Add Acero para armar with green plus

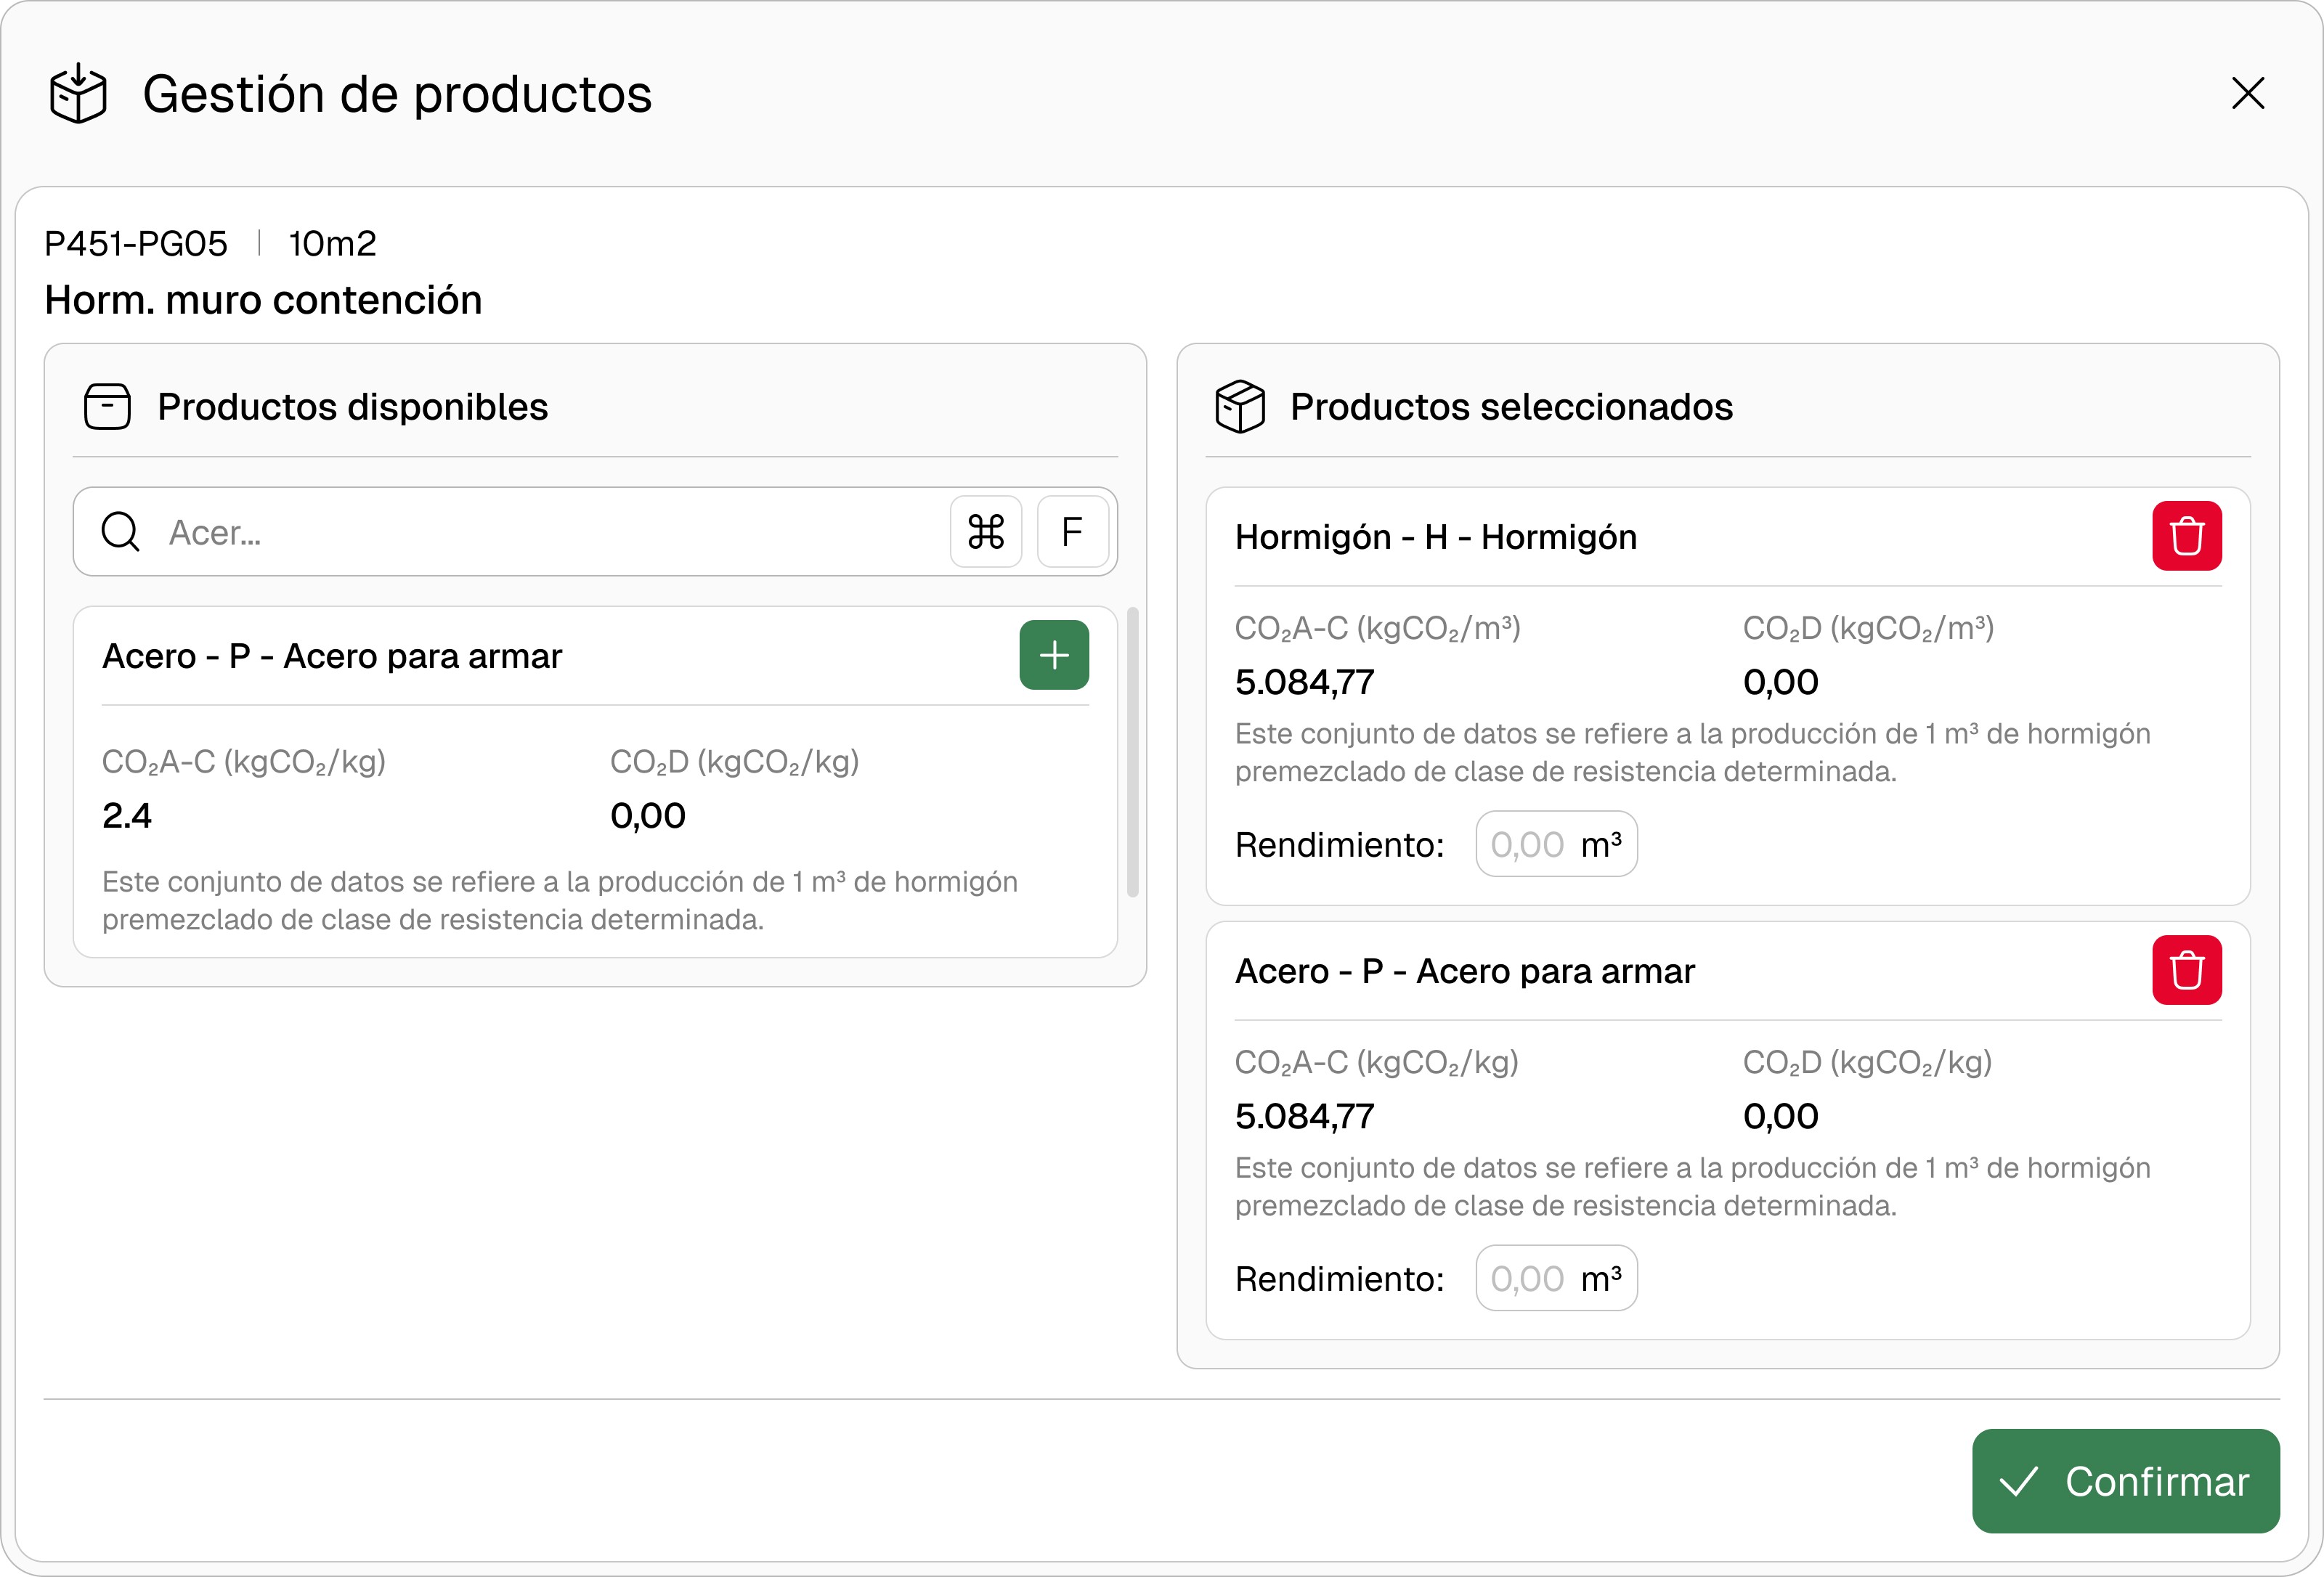1054,655
